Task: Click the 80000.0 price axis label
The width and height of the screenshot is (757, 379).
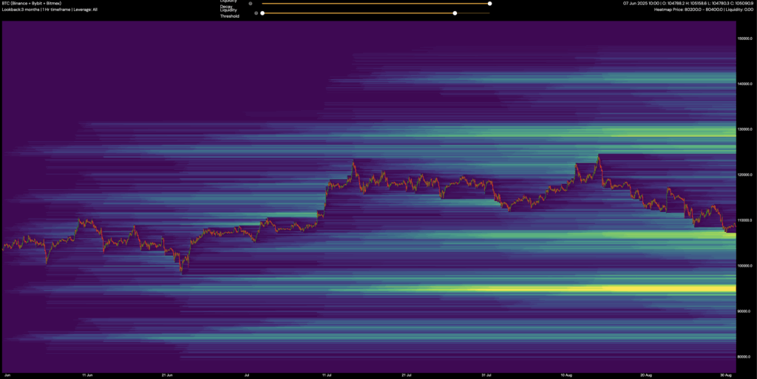Action: tap(744, 357)
